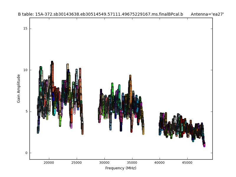The width and height of the screenshot is (236, 177).
Task: Click the empty gap between 26000 and 29000 MHz
Action: pos(90,118)
